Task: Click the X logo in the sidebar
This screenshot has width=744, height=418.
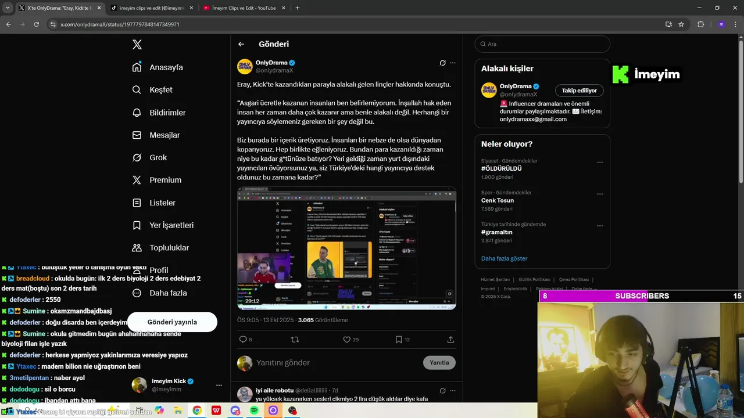Action: click(x=137, y=45)
